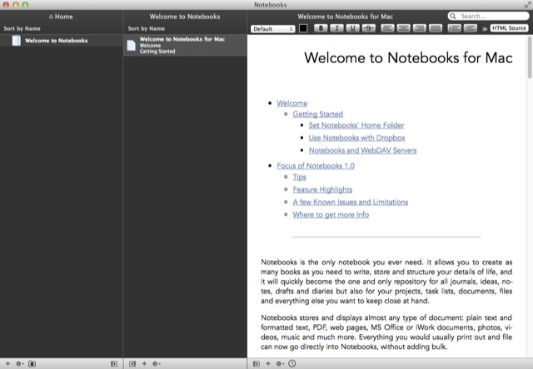Viewport: 533px width, 369px height.
Task: Apply strikethrough formatting
Action: click(x=368, y=28)
